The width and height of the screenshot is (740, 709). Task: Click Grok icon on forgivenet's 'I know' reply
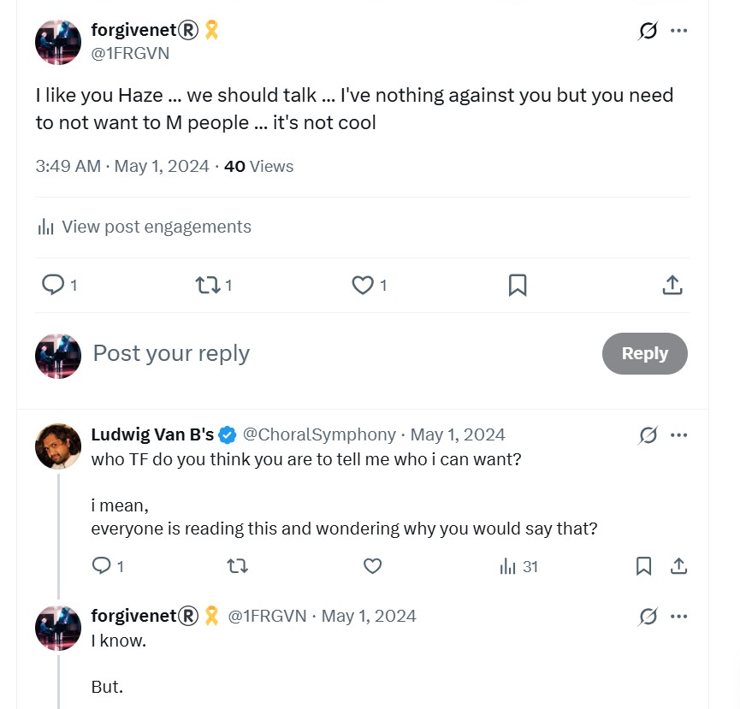click(x=648, y=616)
